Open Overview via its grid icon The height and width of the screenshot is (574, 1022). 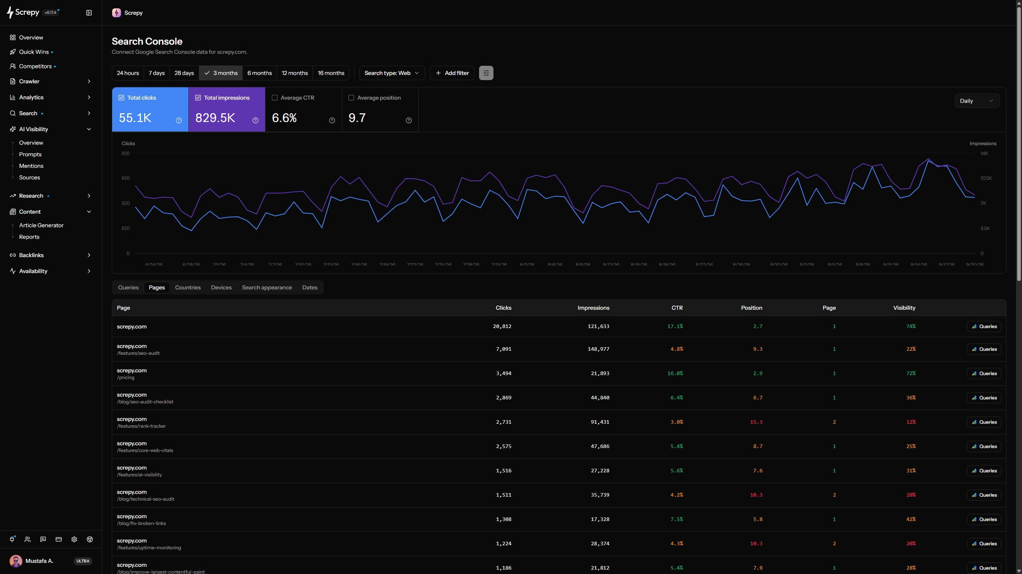[13, 37]
